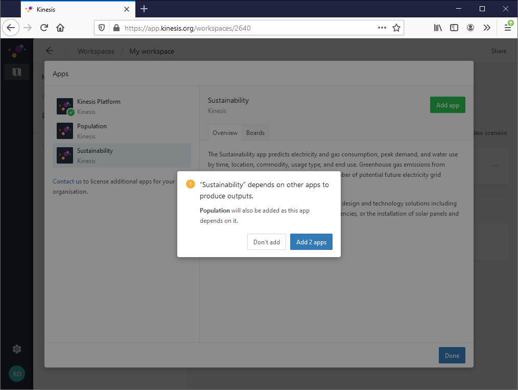Switch to the Boards tab
Image resolution: width=518 pixels, height=390 pixels.
coord(255,132)
